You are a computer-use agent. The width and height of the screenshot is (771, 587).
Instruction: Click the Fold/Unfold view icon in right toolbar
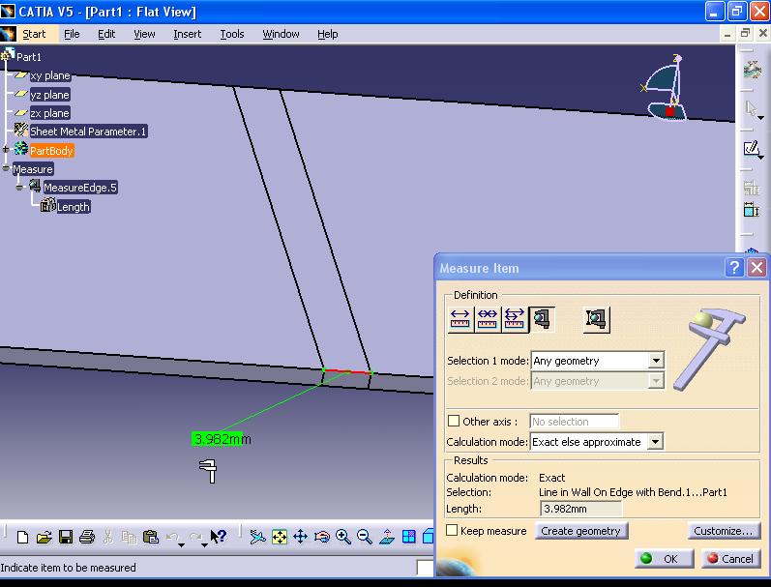coord(751,210)
